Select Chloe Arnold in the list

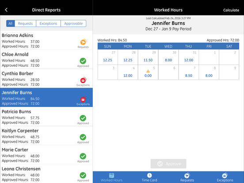coord(46,59)
